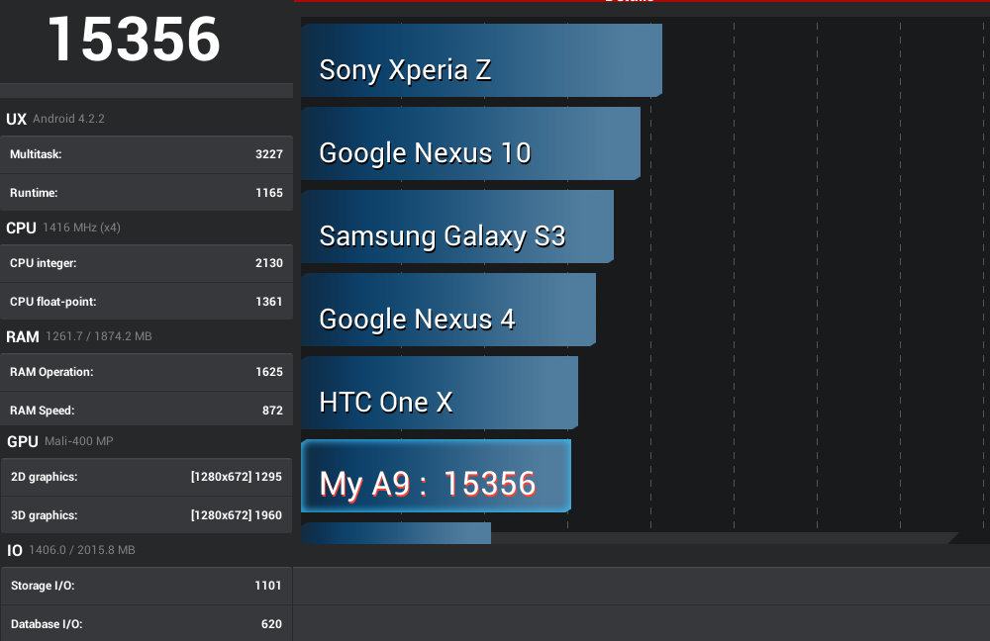The height and width of the screenshot is (641, 990).
Task: Select the CPU float-point row
Action: [x=147, y=302]
